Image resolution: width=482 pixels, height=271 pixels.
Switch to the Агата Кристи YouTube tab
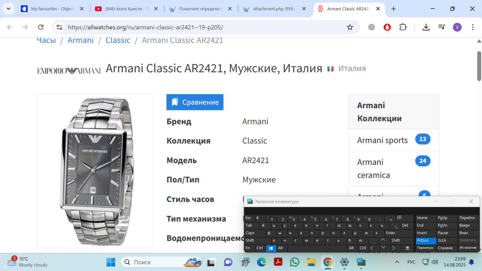coord(126,9)
